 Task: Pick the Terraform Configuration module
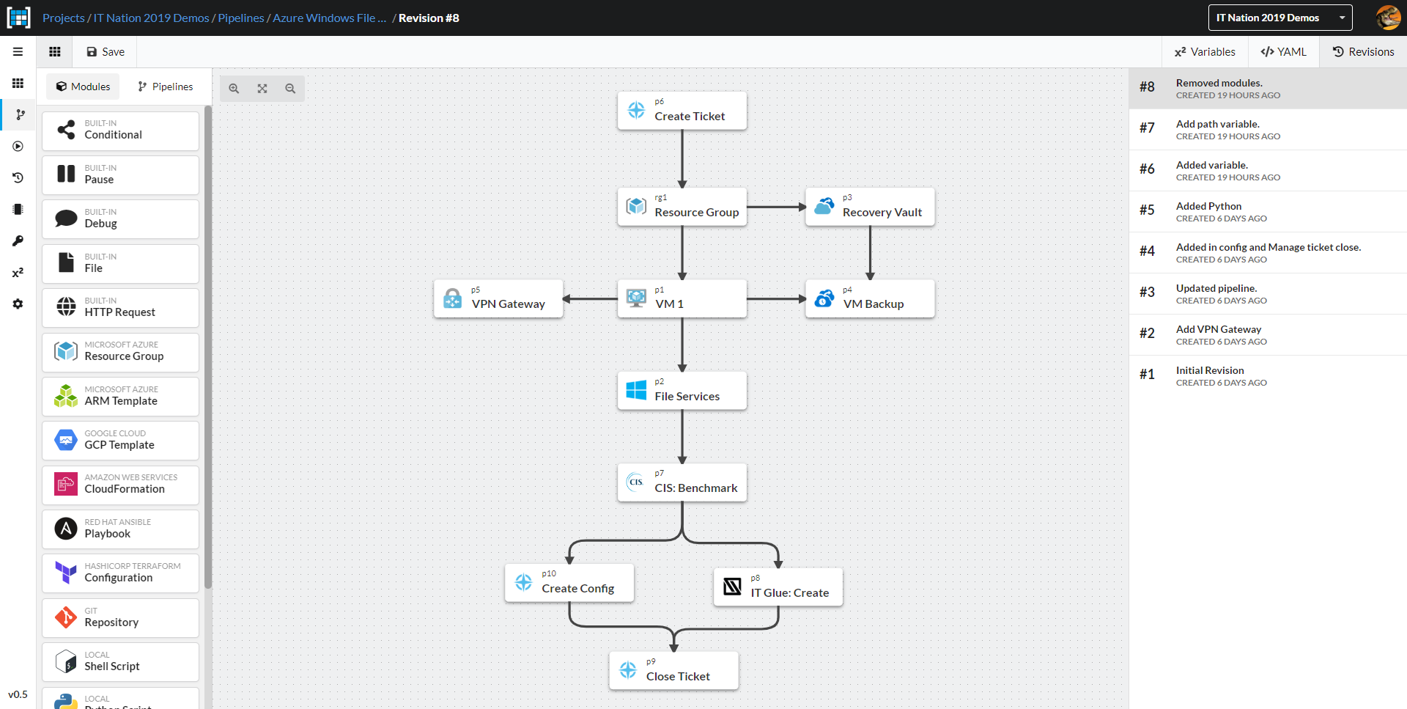point(120,573)
